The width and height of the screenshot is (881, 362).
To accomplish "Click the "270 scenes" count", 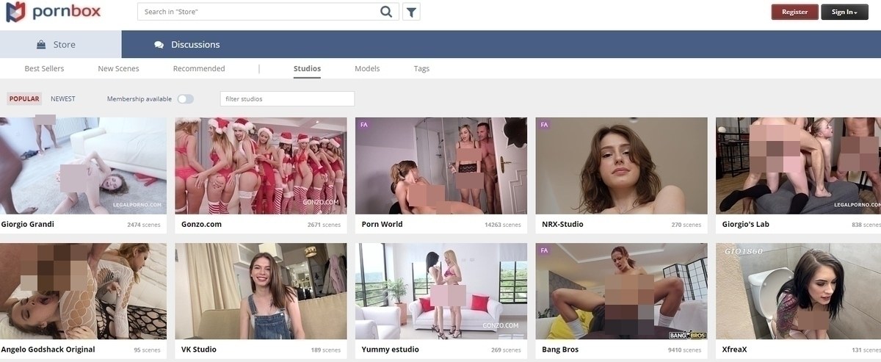I will 686,225.
